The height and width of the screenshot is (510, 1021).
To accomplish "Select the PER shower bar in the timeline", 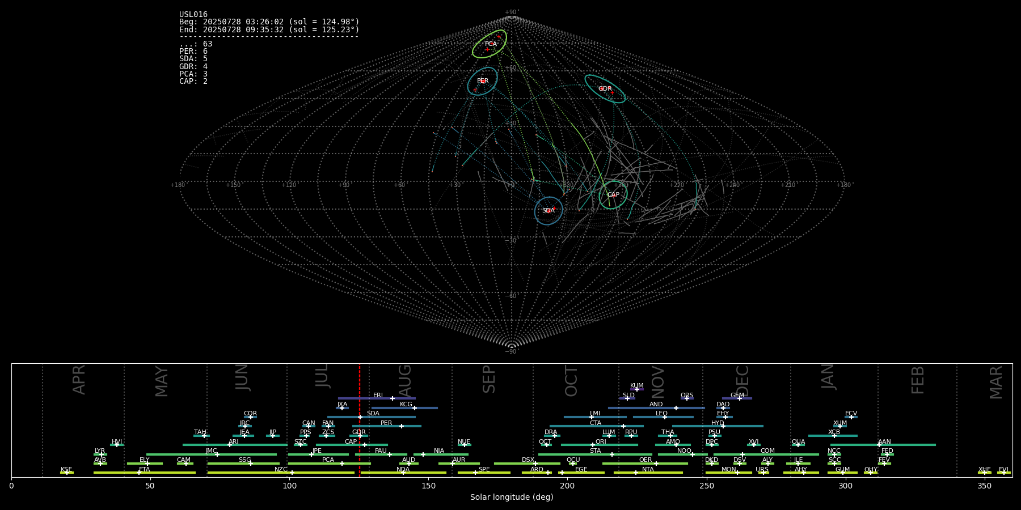I will point(387,426).
